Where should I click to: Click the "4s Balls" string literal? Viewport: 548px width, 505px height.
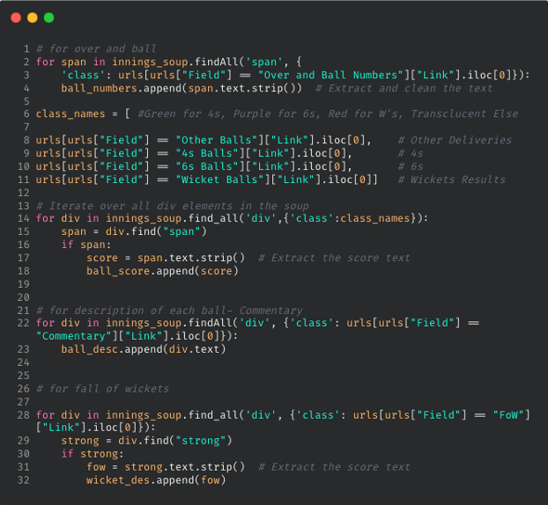[x=200, y=154]
